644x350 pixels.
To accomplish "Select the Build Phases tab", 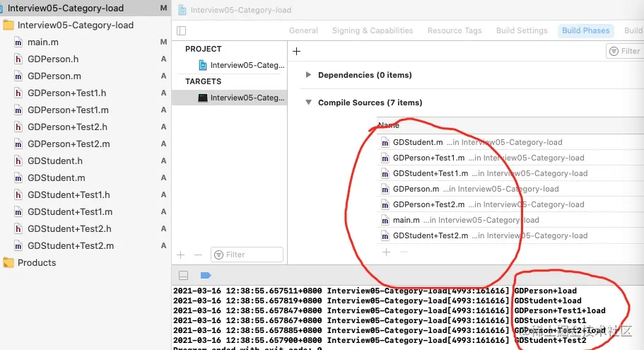I will pos(585,30).
